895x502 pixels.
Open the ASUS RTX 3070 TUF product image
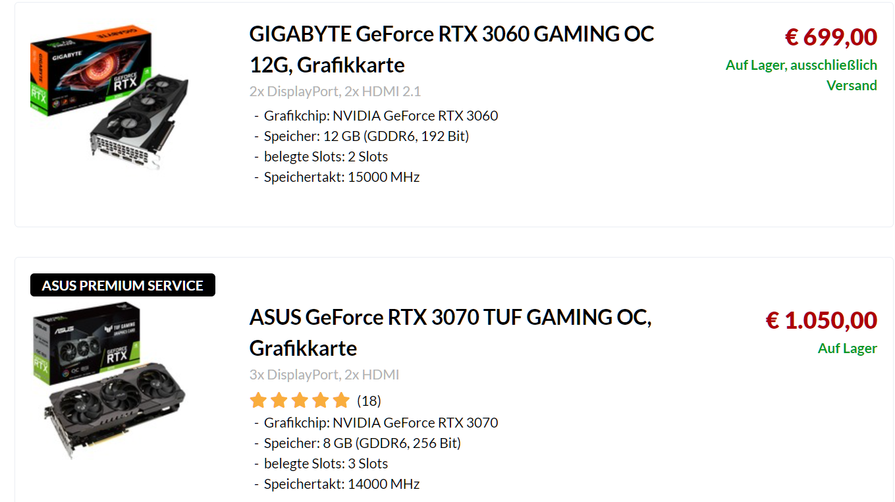(x=109, y=380)
